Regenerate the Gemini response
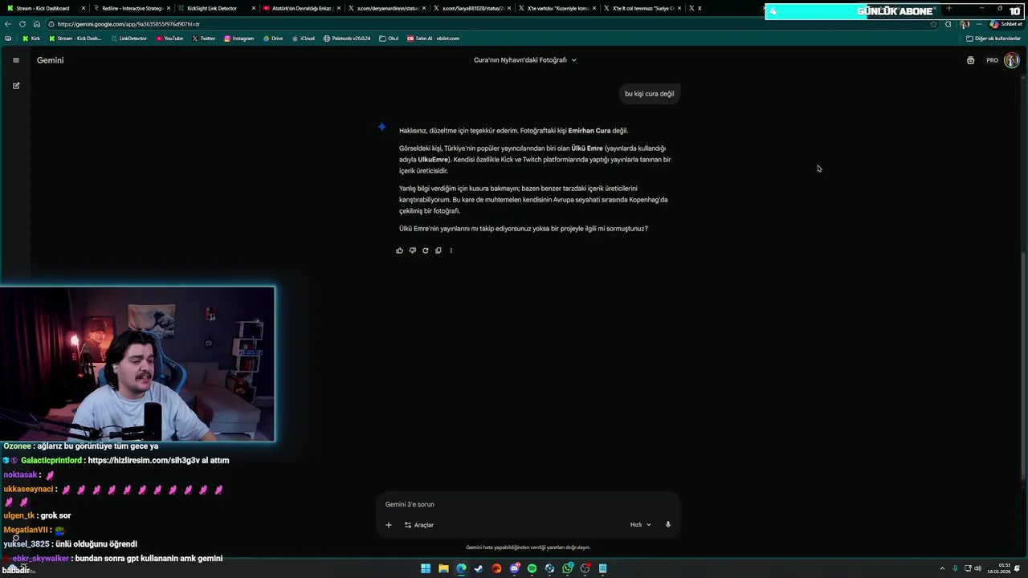The image size is (1028, 578). [x=425, y=250]
